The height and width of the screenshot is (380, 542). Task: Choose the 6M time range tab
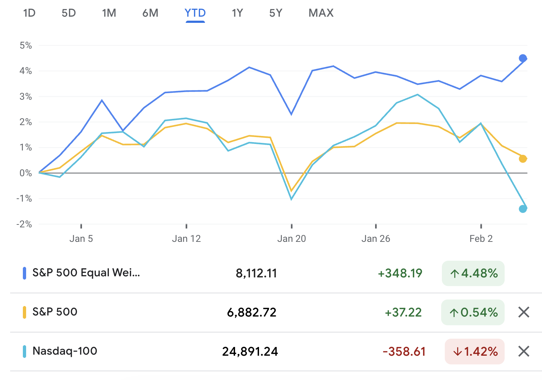pyautogui.click(x=150, y=13)
